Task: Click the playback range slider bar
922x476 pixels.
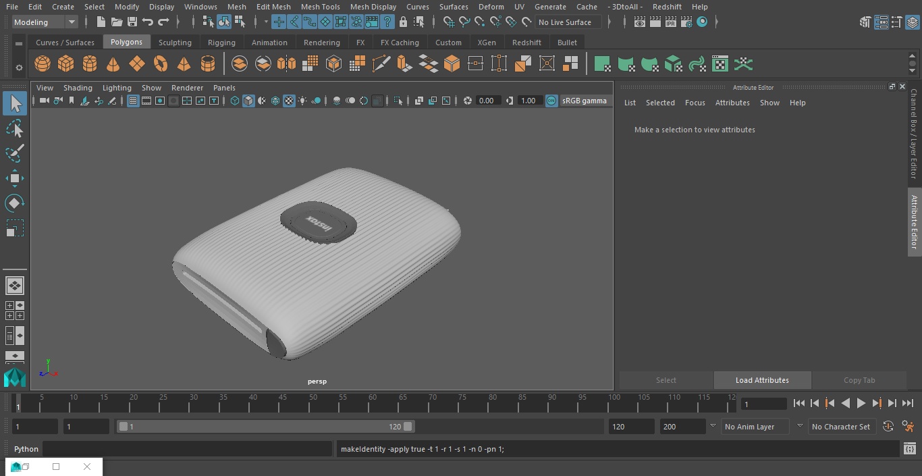Action: pyautogui.click(x=265, y=427)
